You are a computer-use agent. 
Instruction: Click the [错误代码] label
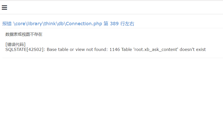[15, 45]
